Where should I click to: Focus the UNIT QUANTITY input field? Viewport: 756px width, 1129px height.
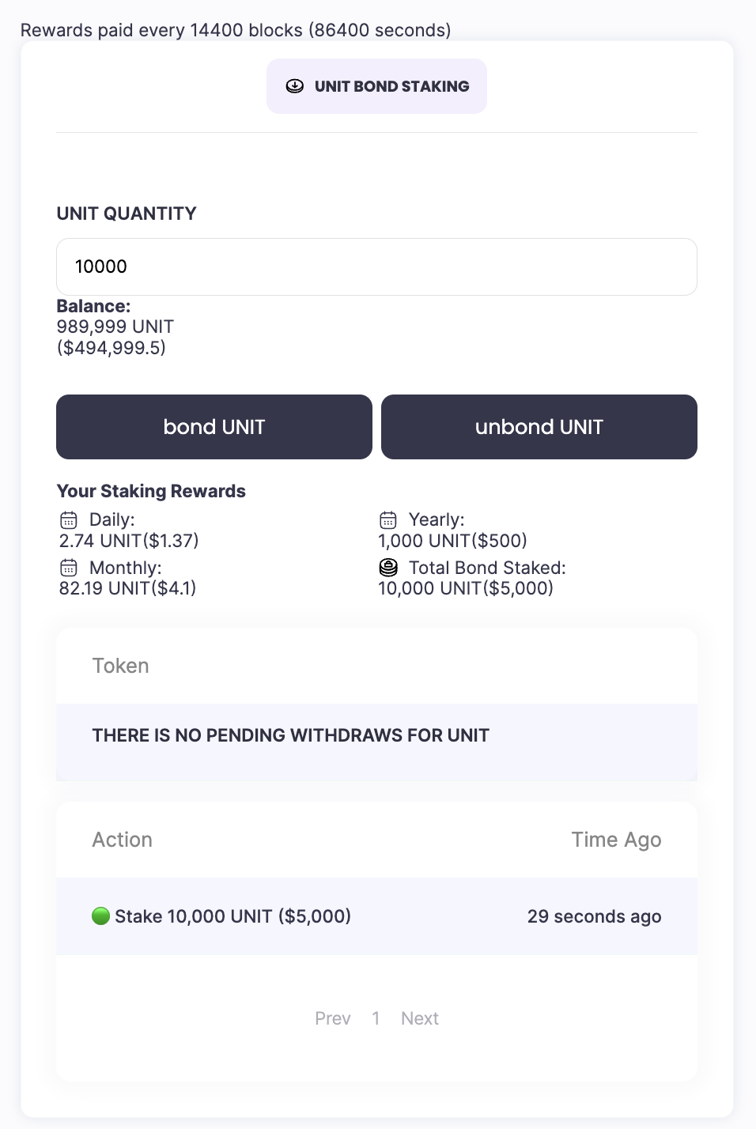[376, 266]
